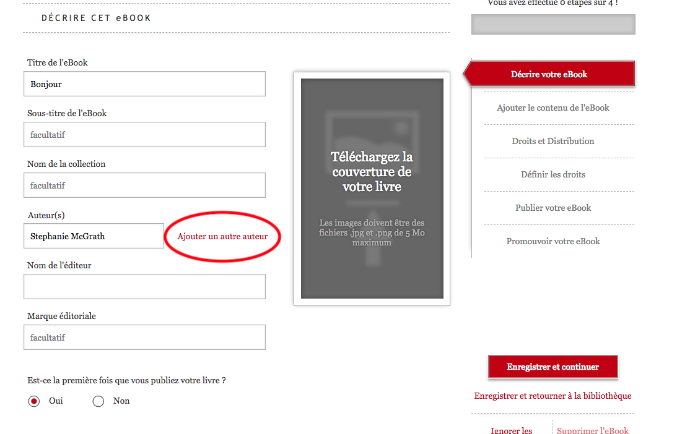
Task: Go to 'Ajouter le contenu de l'eBook' step
Action: pyautogui.click(x=553, y=108)
